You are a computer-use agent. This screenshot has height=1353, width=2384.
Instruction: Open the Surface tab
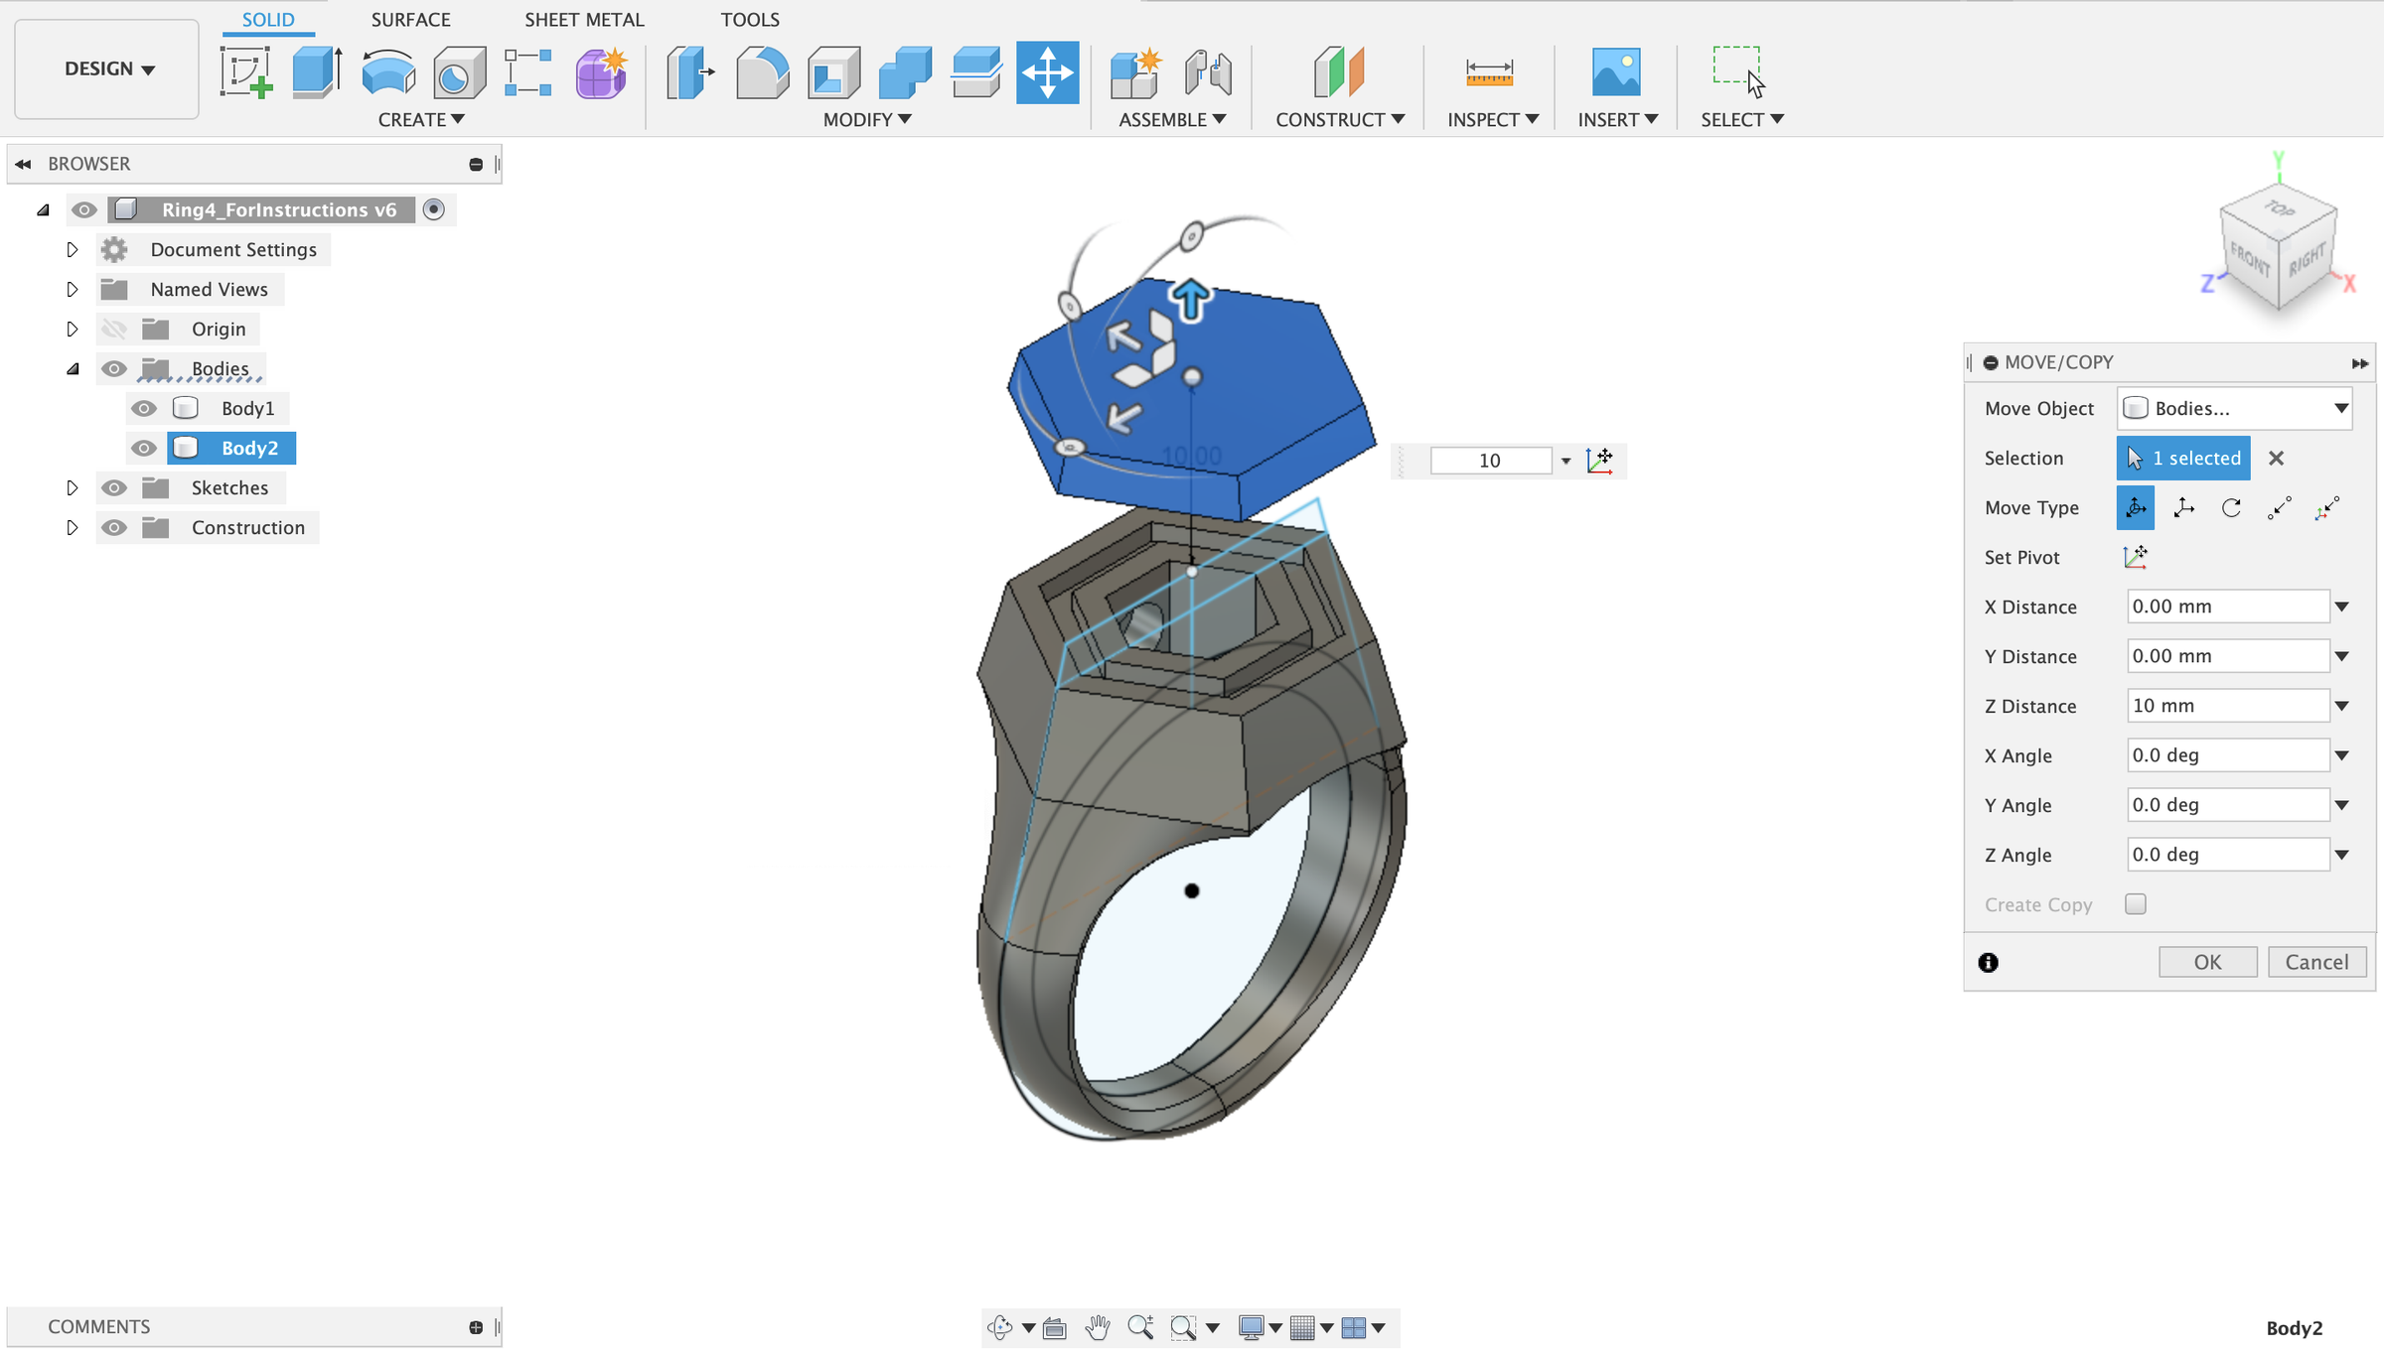tap(410, 19)
